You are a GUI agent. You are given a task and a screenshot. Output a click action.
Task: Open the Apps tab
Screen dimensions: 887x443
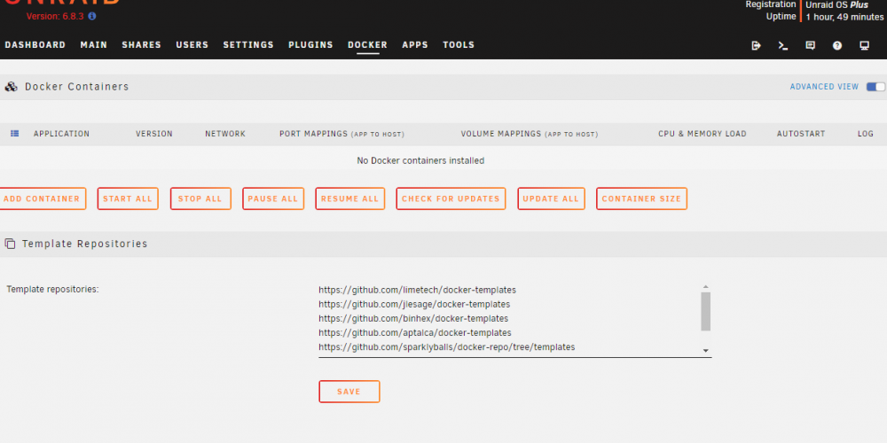coord(415,44)
